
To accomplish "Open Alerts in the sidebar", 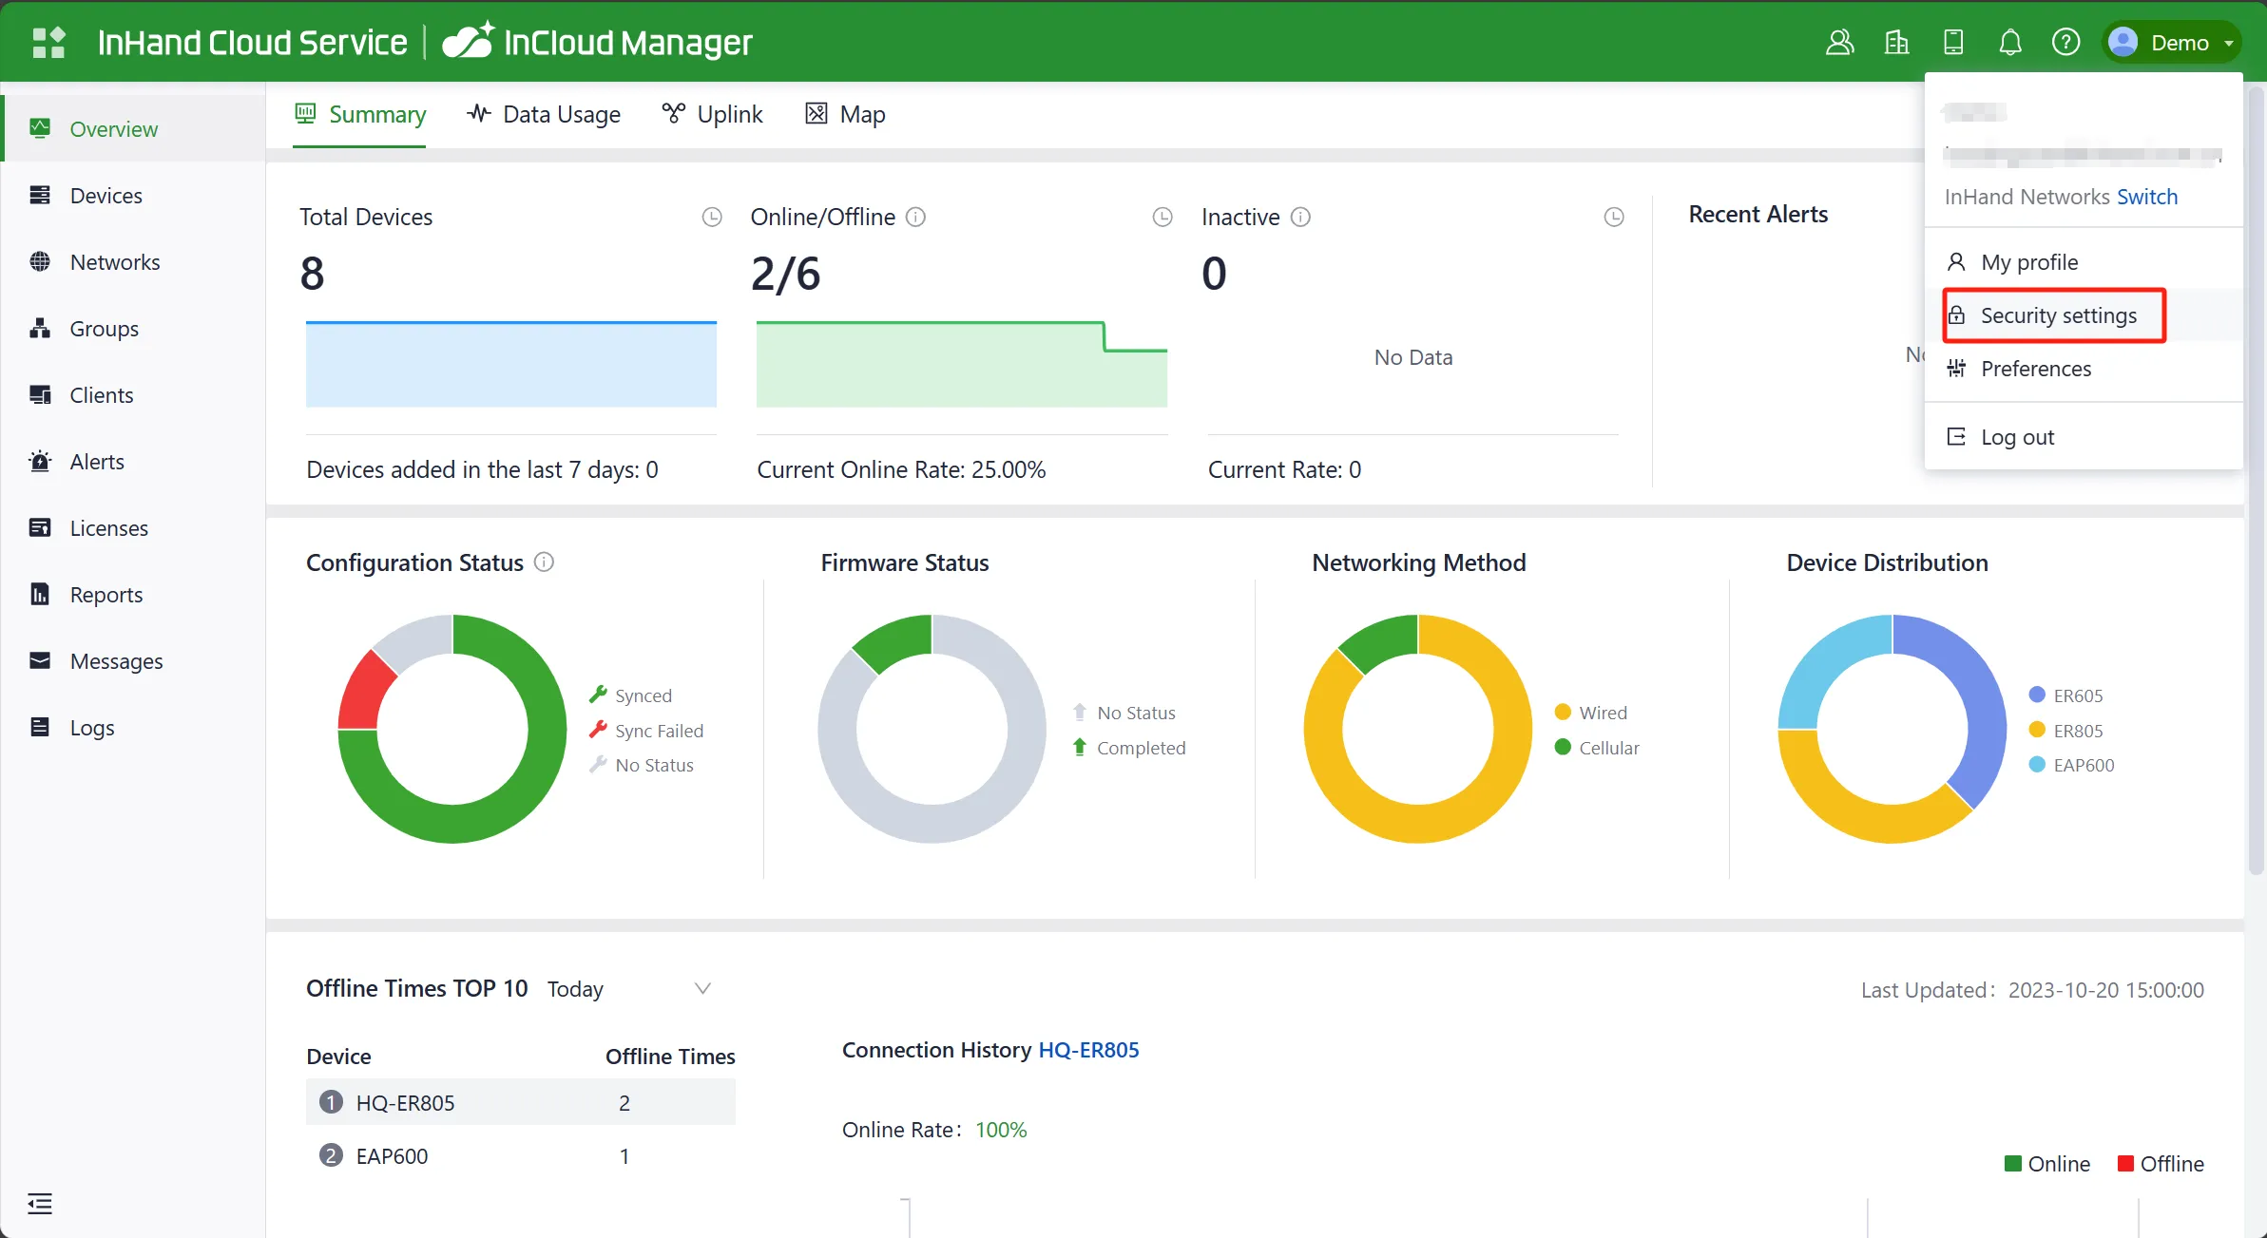I will coord(133,461).
